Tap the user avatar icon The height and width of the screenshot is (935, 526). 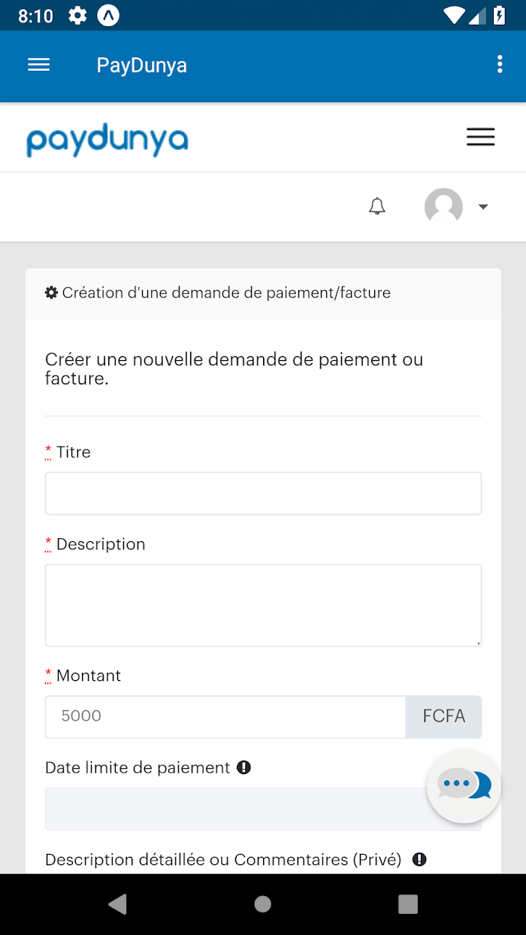pyautogui.click(x=443, y=207)
